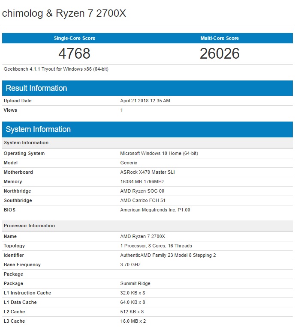Select the '3.70 GHz' value
295x327 pixels.
[x=130, y=265]
